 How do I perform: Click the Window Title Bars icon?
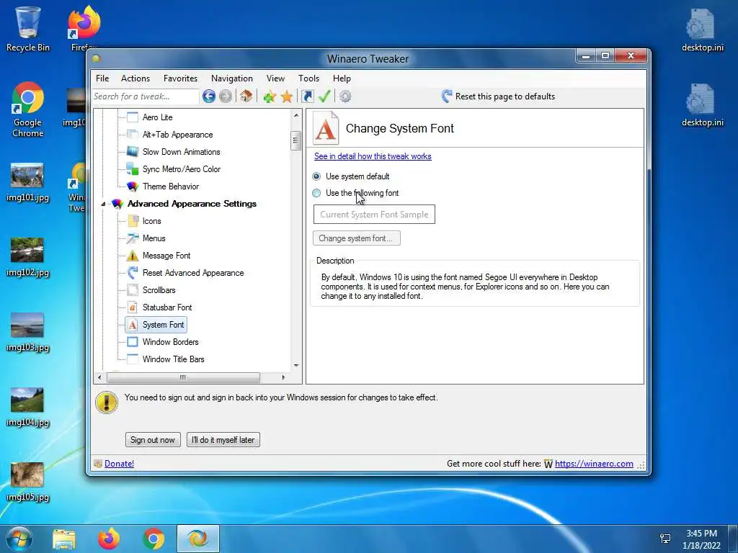(x=133, y=359)
